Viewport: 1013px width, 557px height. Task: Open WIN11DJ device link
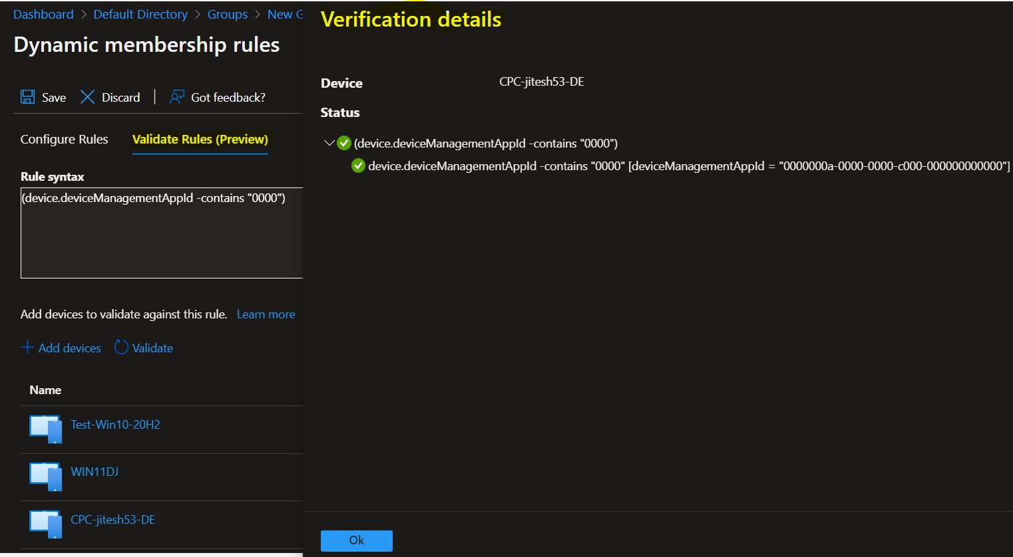[x=95, y=472]
